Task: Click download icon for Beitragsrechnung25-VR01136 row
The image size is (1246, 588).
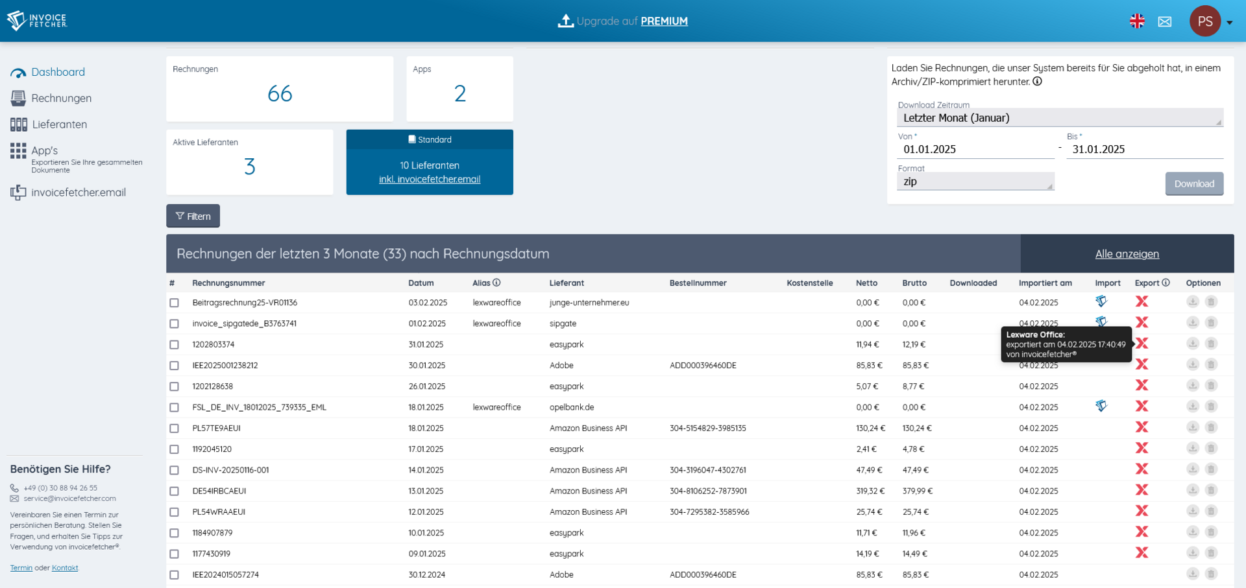Action: 1192,301
